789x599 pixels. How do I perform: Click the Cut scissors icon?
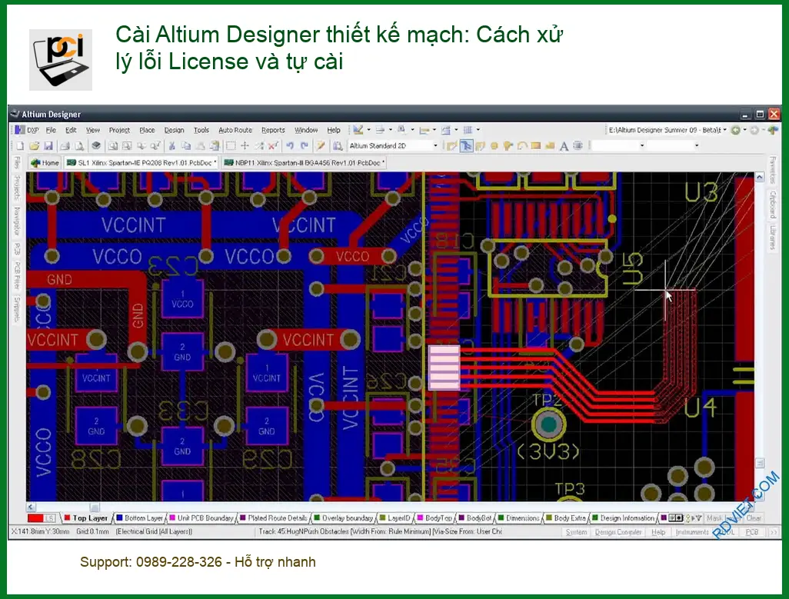click(171, 146)
